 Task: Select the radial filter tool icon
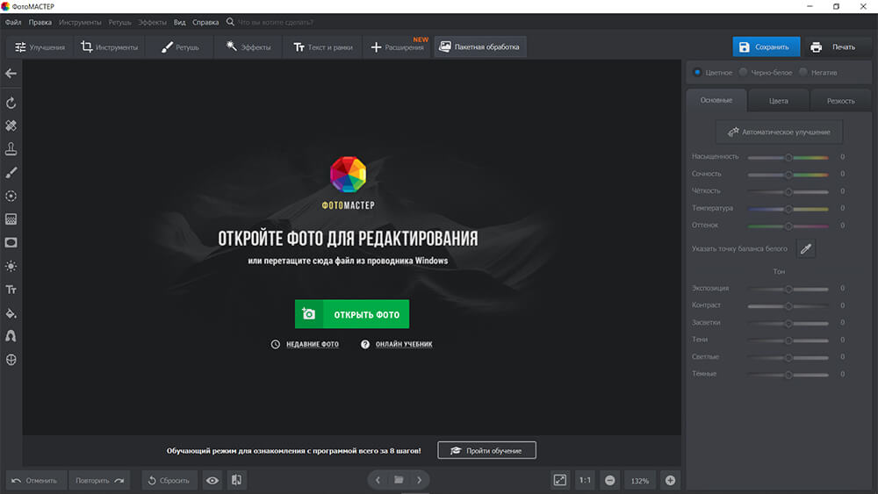pyautogui.click(x=11, y=196)
